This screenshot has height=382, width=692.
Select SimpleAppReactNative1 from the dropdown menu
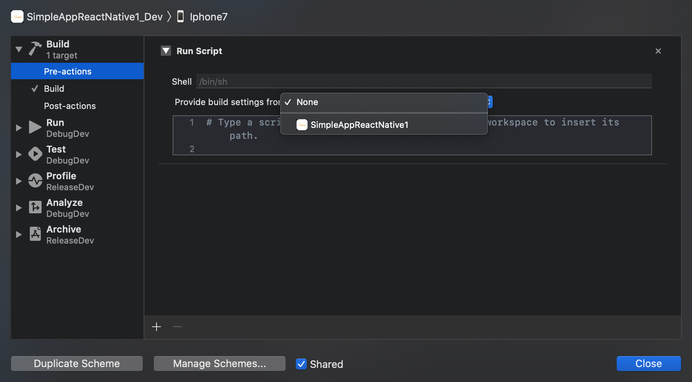[359, 125]
